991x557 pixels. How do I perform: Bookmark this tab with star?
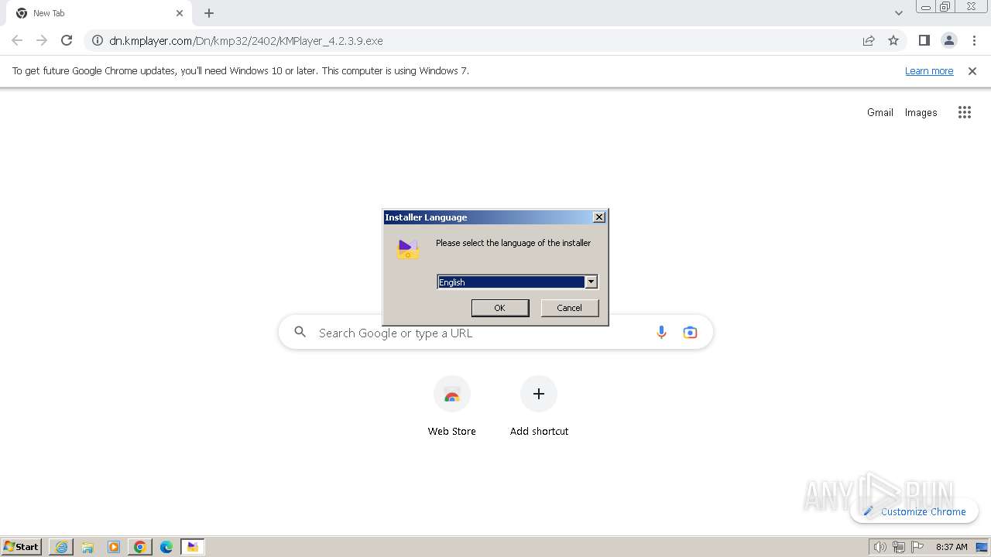[893, 40]
